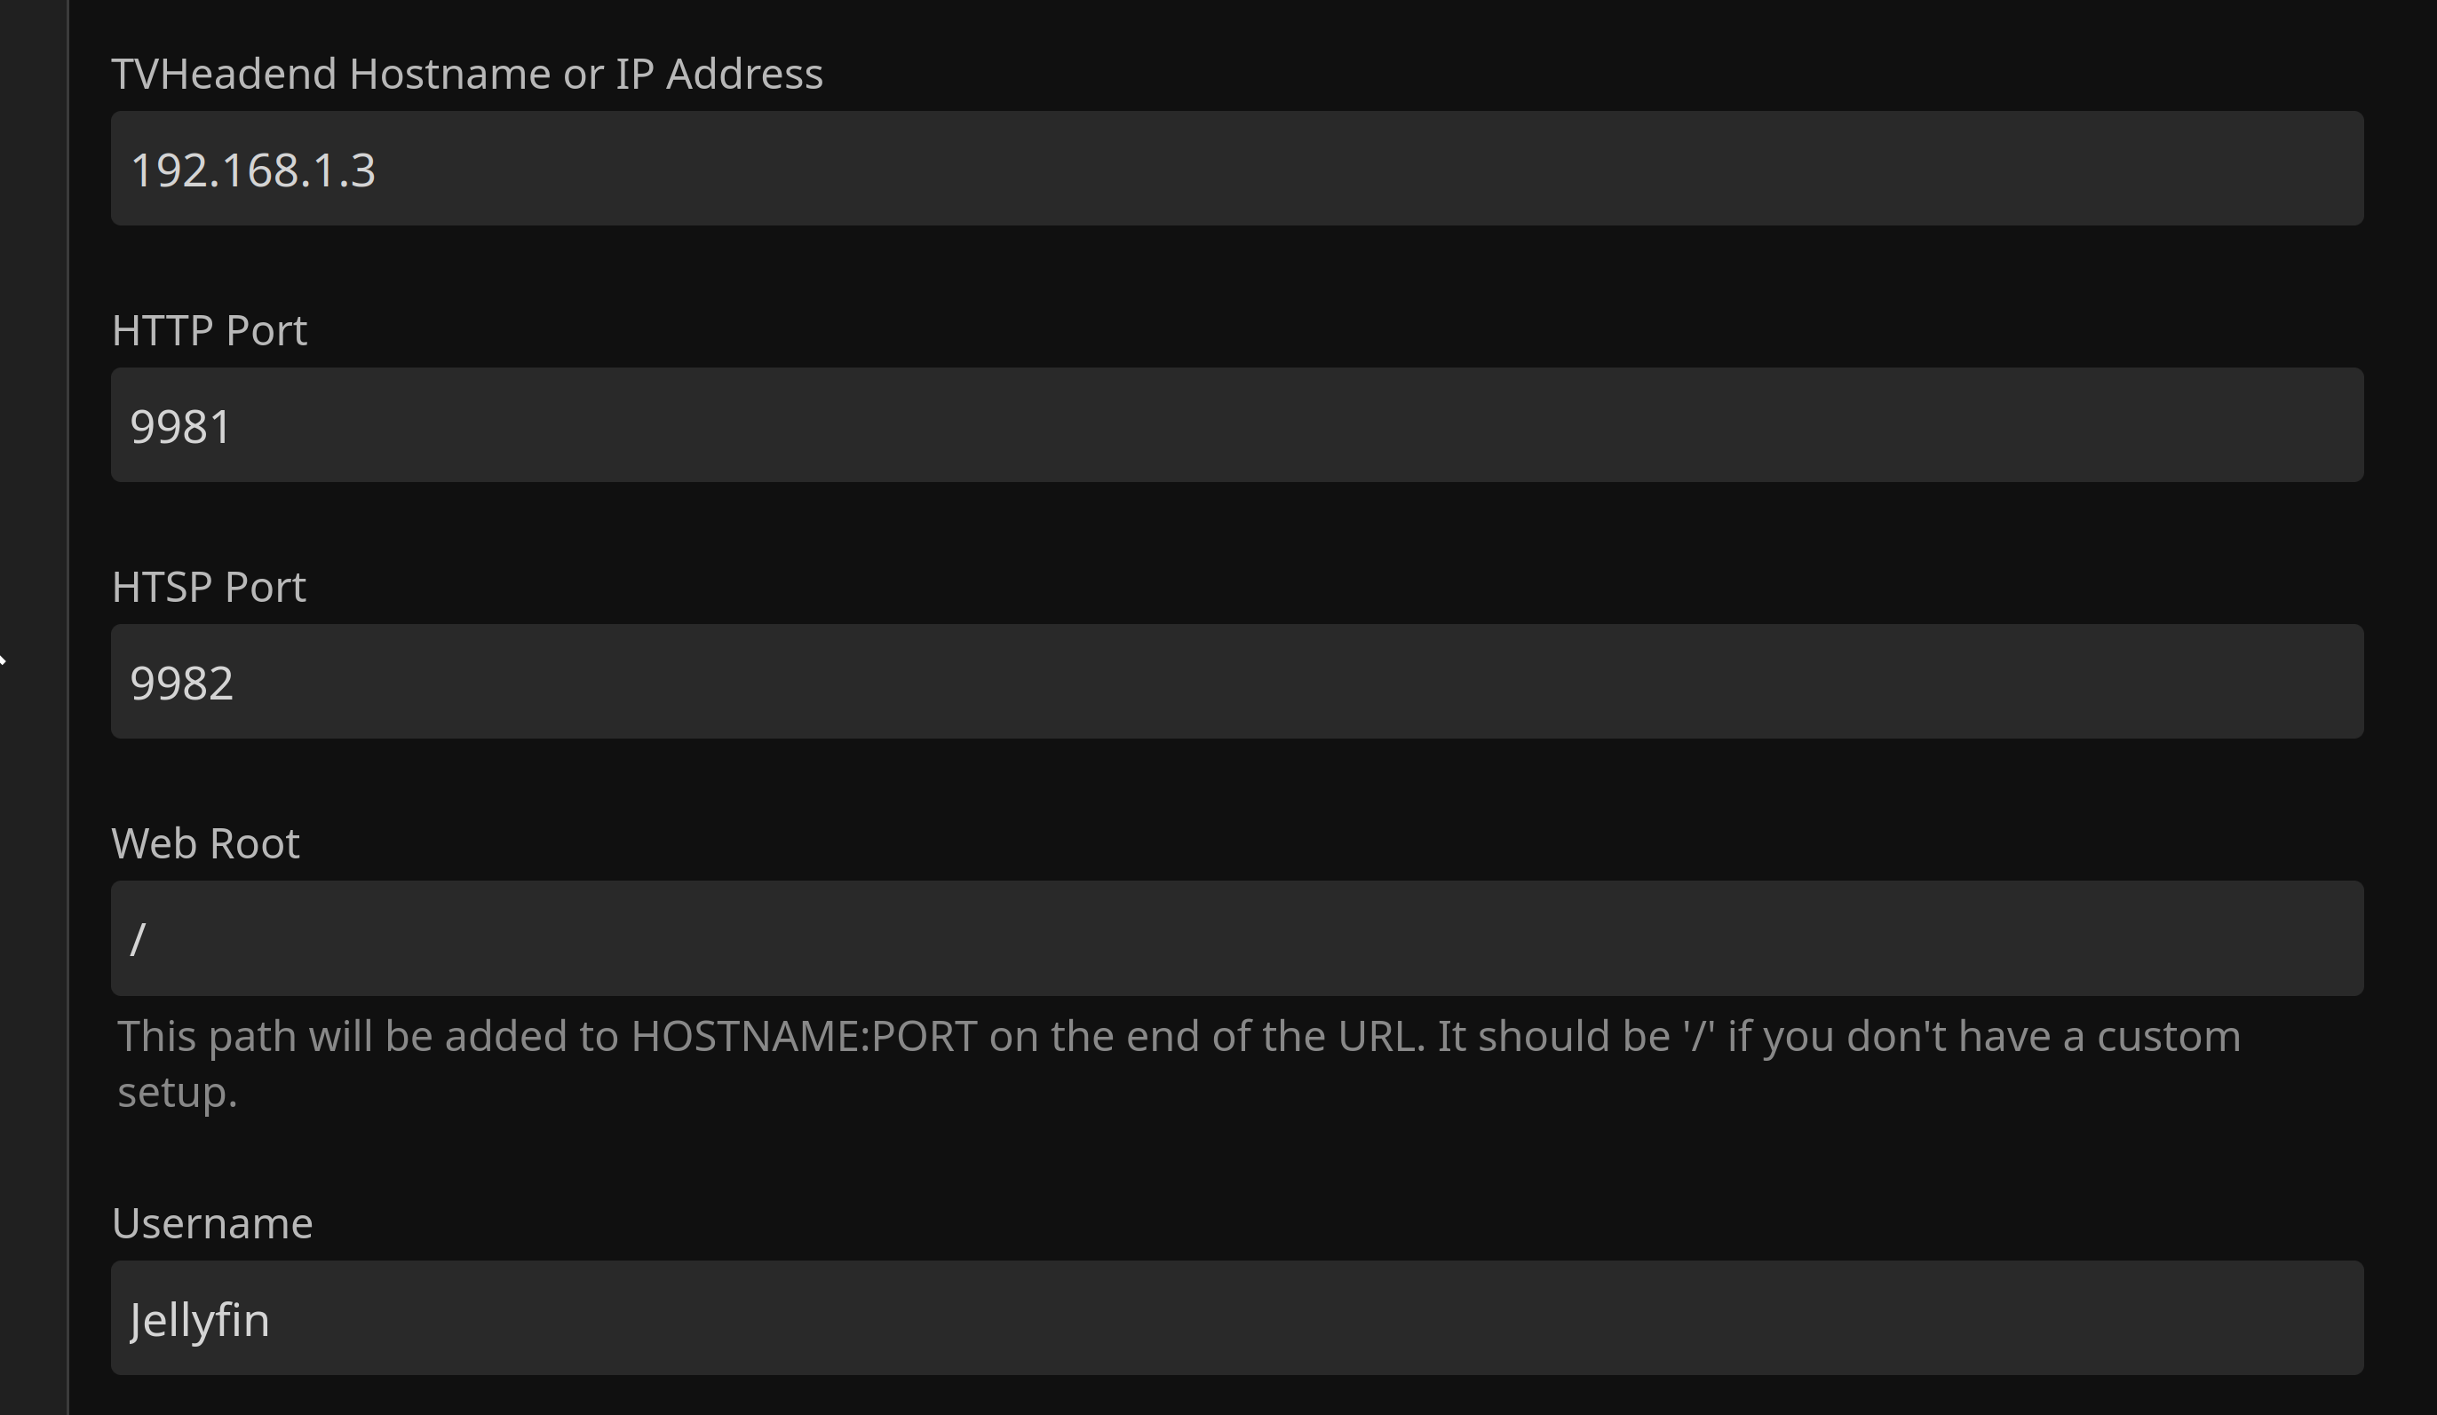Focus the HTTP Port input field
Viewport: 2437px width, 1415px height.
pos(1236,425)
